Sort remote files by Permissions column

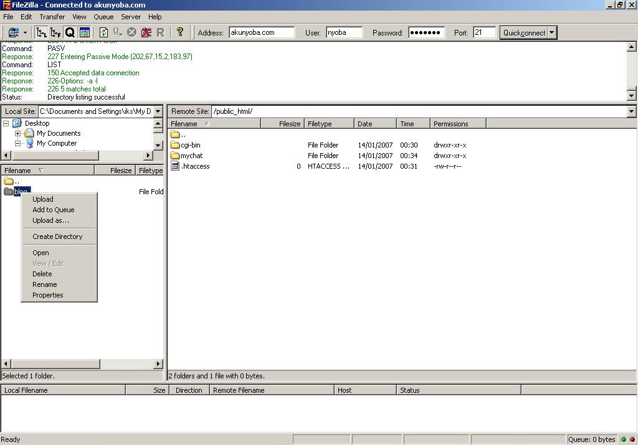pyautogui.click(x=458, y=124)
